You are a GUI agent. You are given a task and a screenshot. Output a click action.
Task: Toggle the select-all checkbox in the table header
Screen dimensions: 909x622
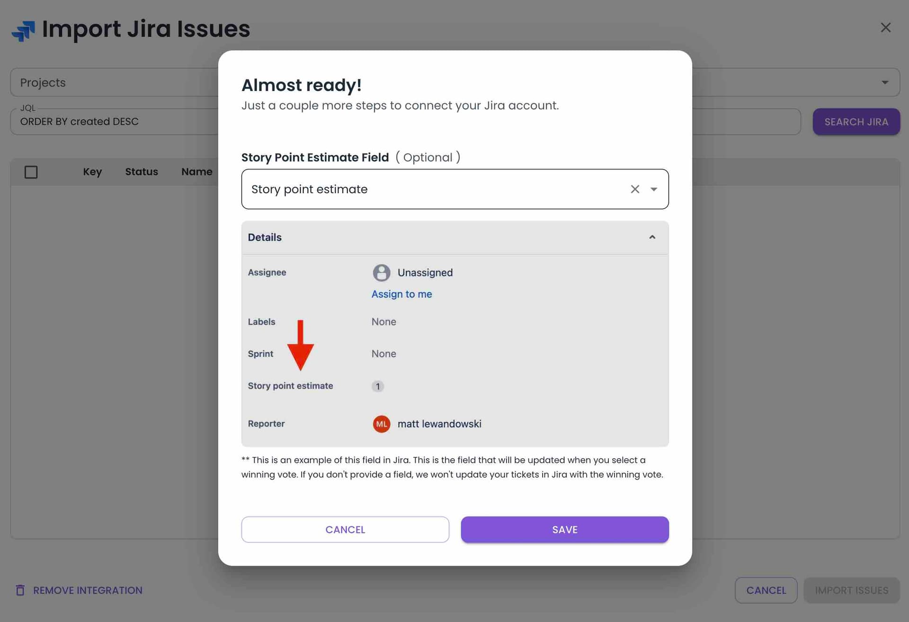tap(31, 172)
